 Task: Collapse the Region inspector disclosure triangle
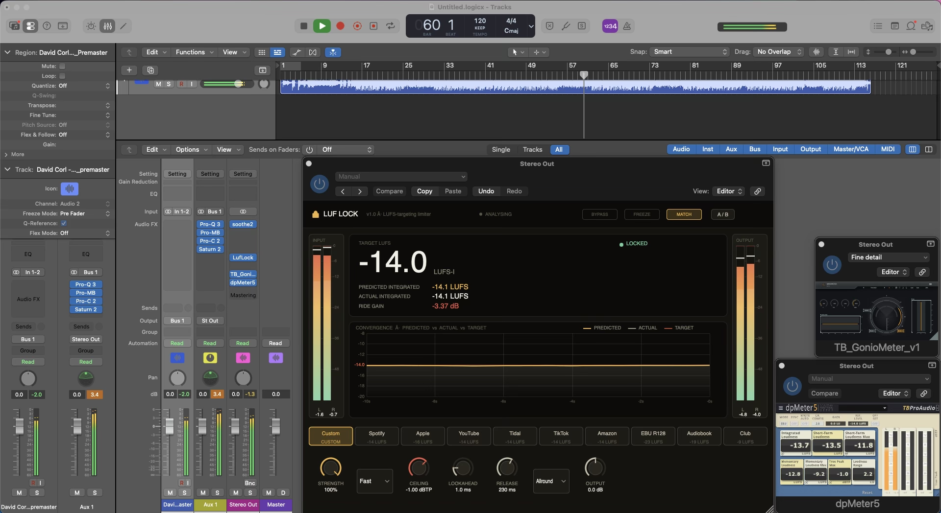tap(7, 52)
